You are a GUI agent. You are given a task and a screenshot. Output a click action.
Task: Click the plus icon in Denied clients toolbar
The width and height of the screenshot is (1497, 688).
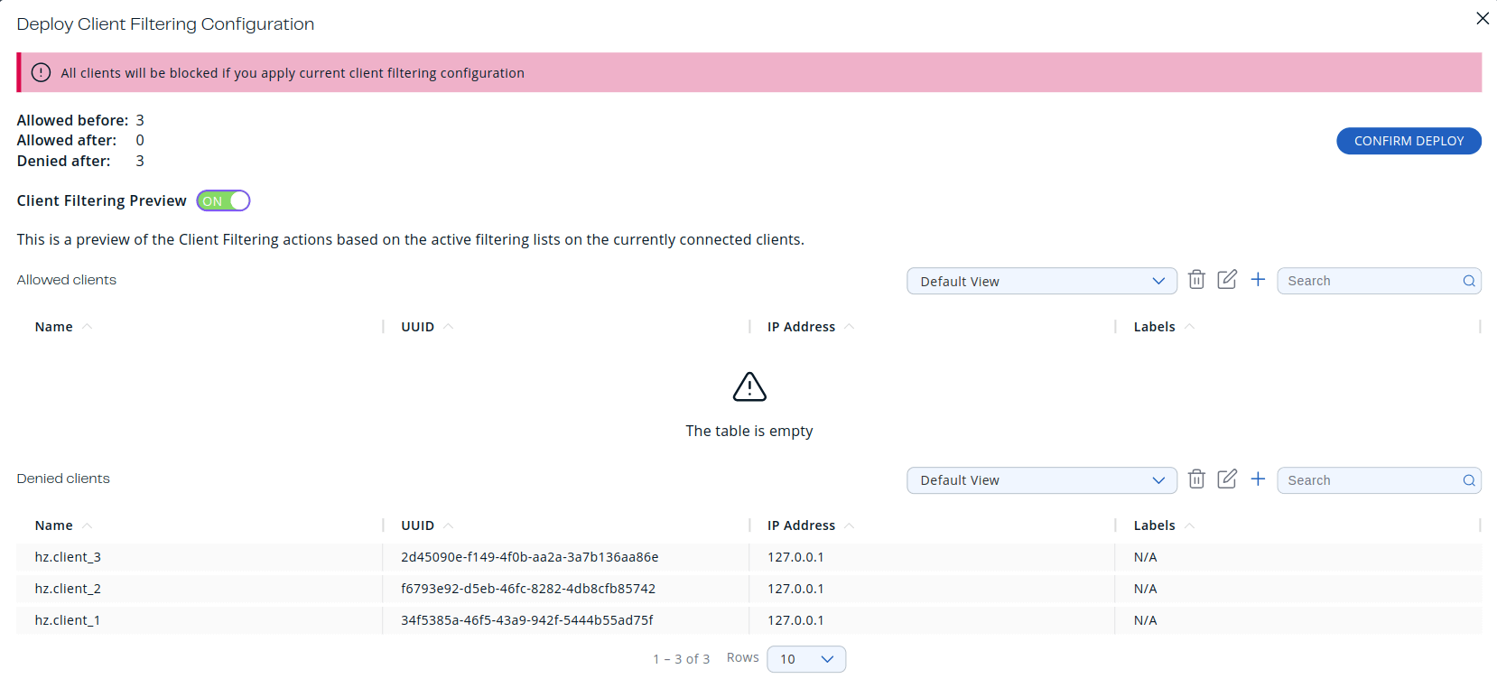tap(1258, 479)
